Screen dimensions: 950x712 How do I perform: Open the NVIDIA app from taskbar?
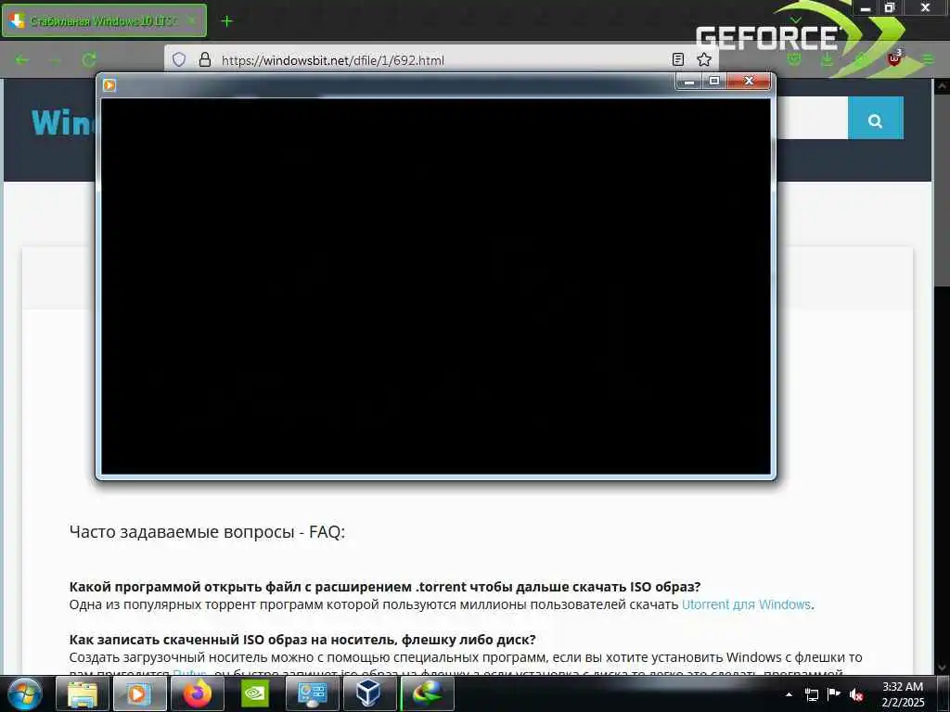(x=255, y=693)
